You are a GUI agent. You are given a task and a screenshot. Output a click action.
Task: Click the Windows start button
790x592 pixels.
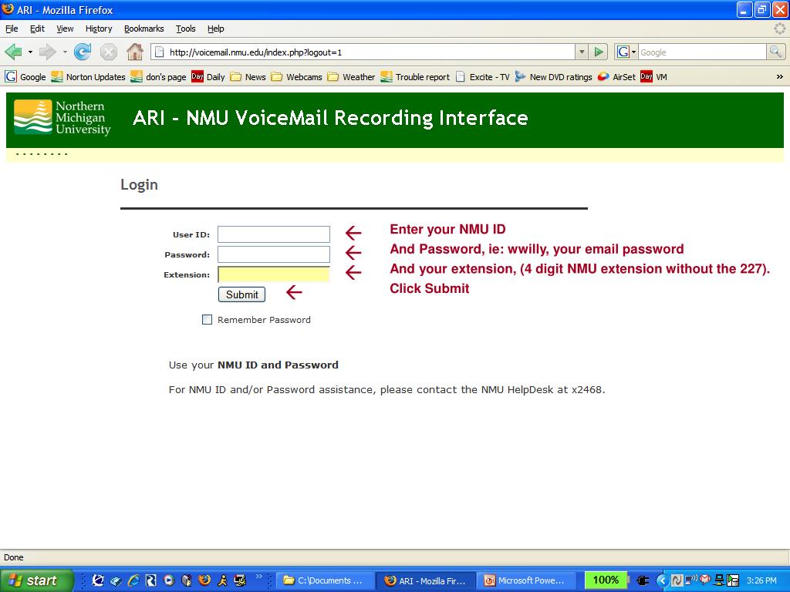[37, 580]
